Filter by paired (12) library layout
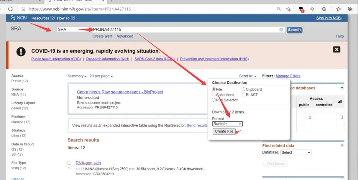Viewport: 358px width, 180px height. pyautogui.click(x=20, y=108)
